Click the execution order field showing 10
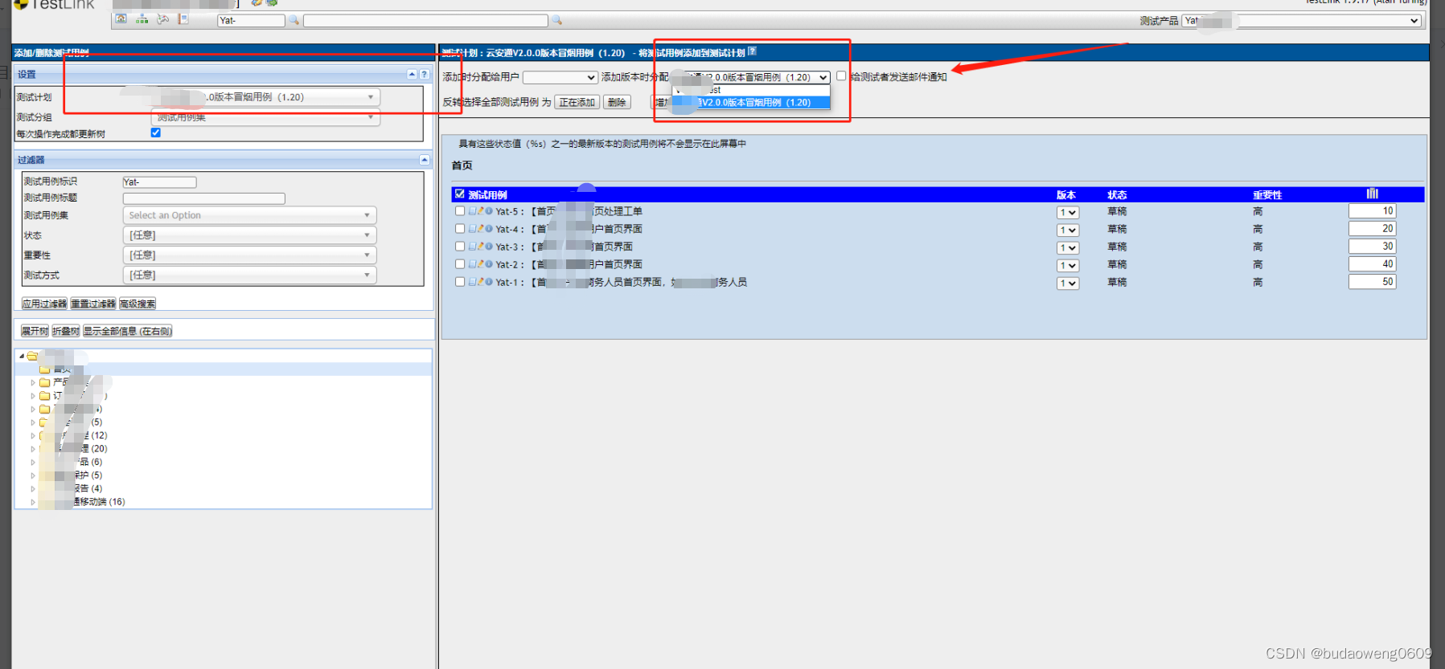Screen dimensions: 1445x669 click(x=1372, y=211)
